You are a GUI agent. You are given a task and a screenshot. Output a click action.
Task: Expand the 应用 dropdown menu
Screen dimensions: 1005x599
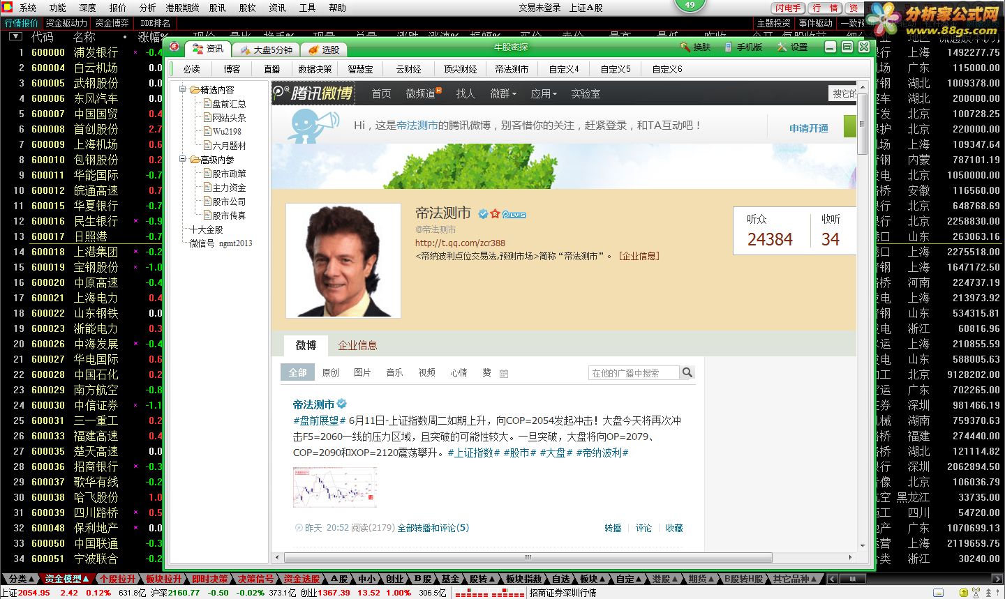tap(544, 93)
